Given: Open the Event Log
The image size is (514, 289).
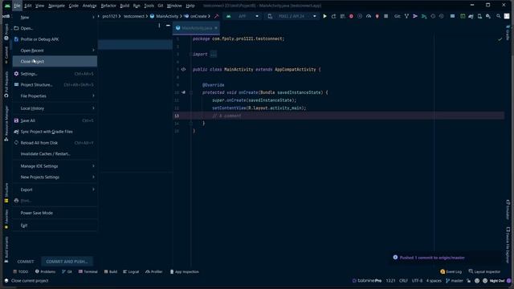Looking at the screenshot, I should coord(451,271).
